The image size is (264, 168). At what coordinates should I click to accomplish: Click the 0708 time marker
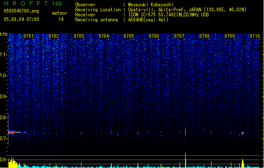pos(204,36)
